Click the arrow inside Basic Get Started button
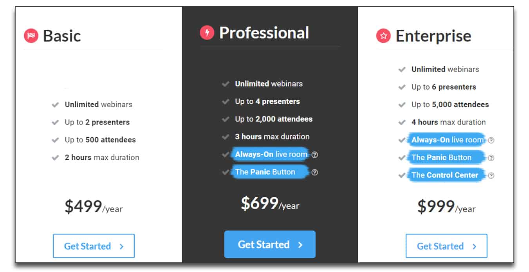 121,247
